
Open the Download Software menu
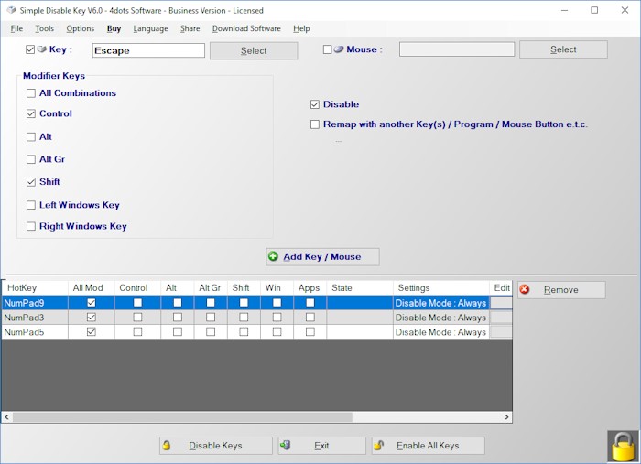(246, 28)
